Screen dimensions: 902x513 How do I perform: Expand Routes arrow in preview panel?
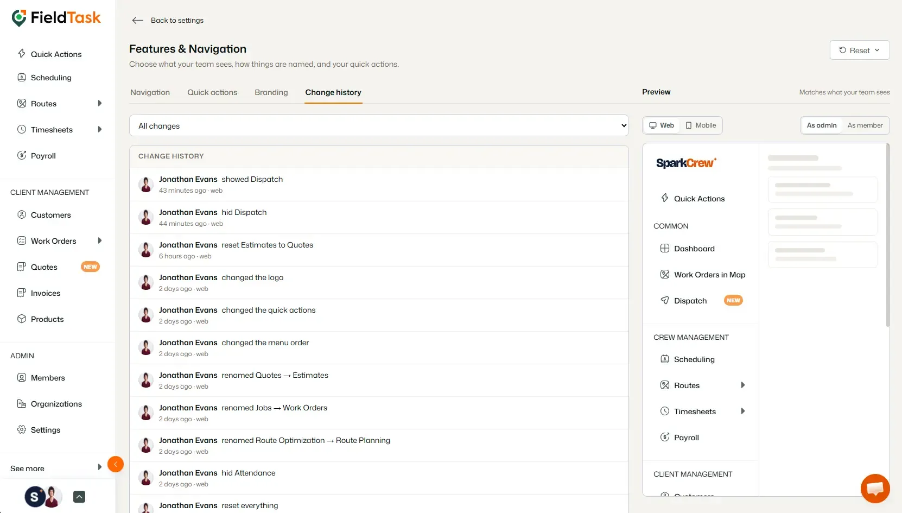tap(743, 385)
